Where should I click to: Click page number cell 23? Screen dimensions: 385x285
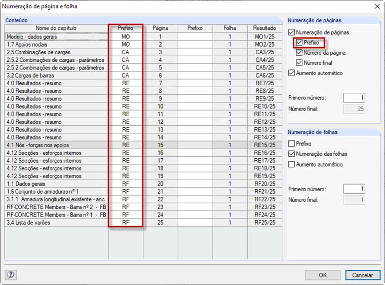click(x=161, y=207)
